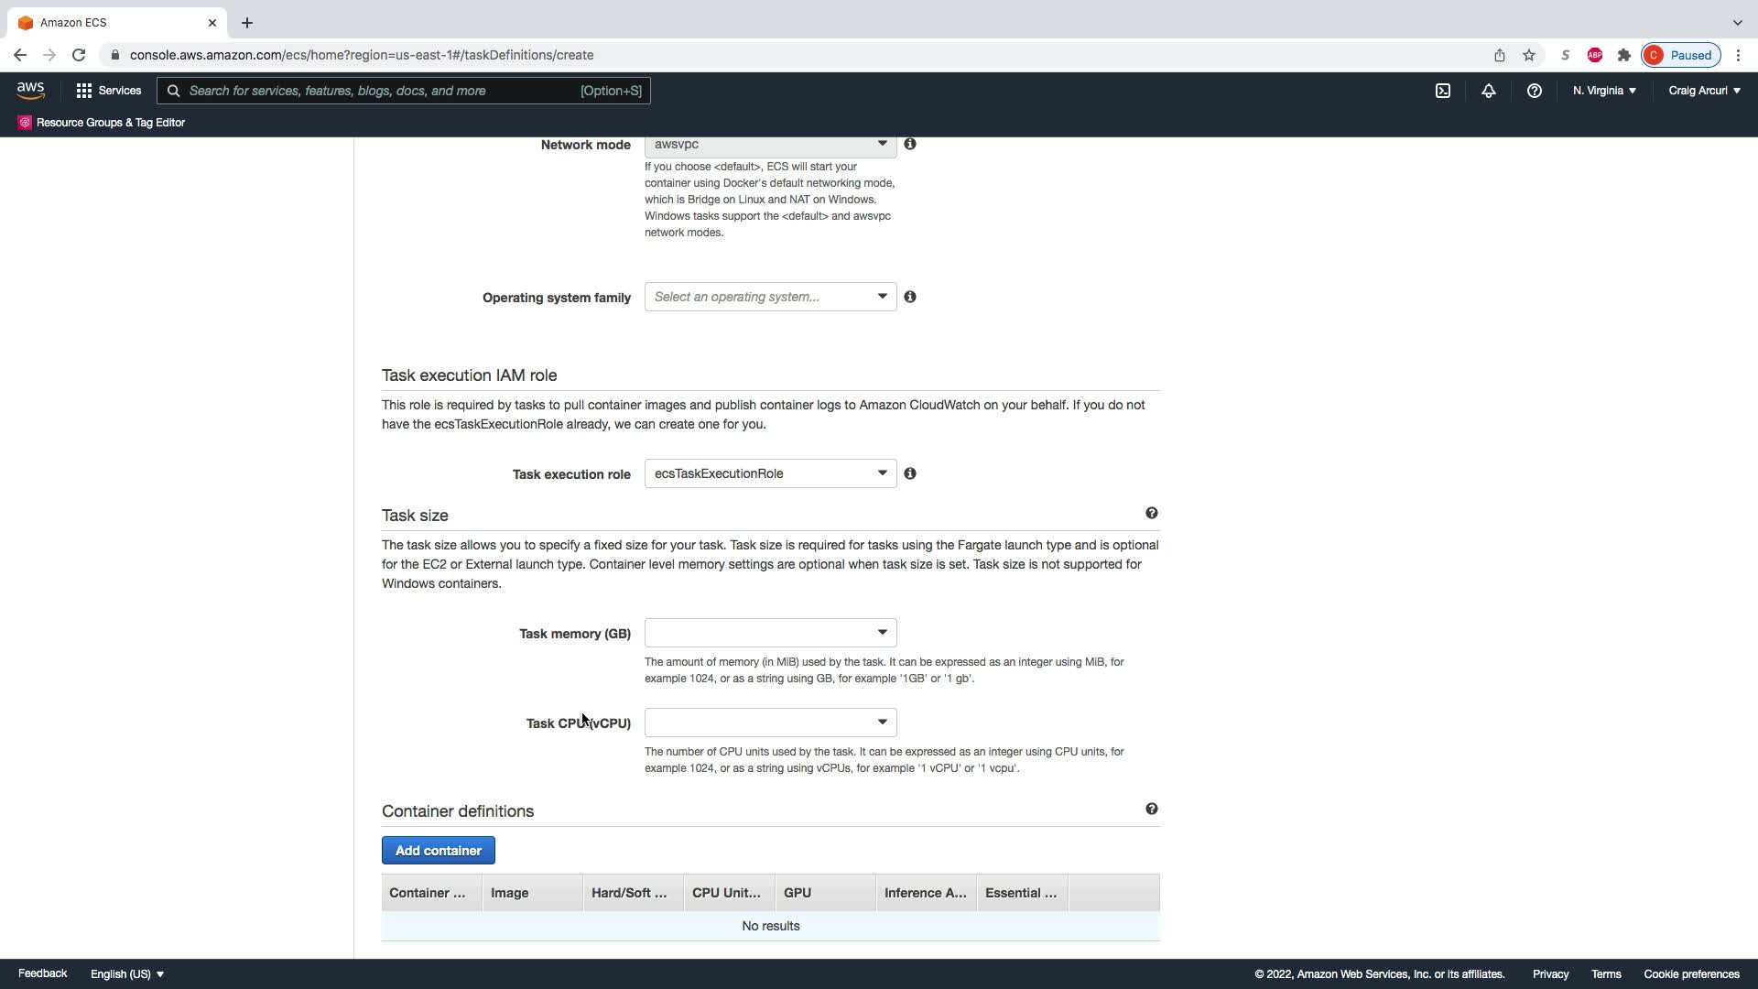Expand the Task memory (GB) dropdown

tap(770, 633)
